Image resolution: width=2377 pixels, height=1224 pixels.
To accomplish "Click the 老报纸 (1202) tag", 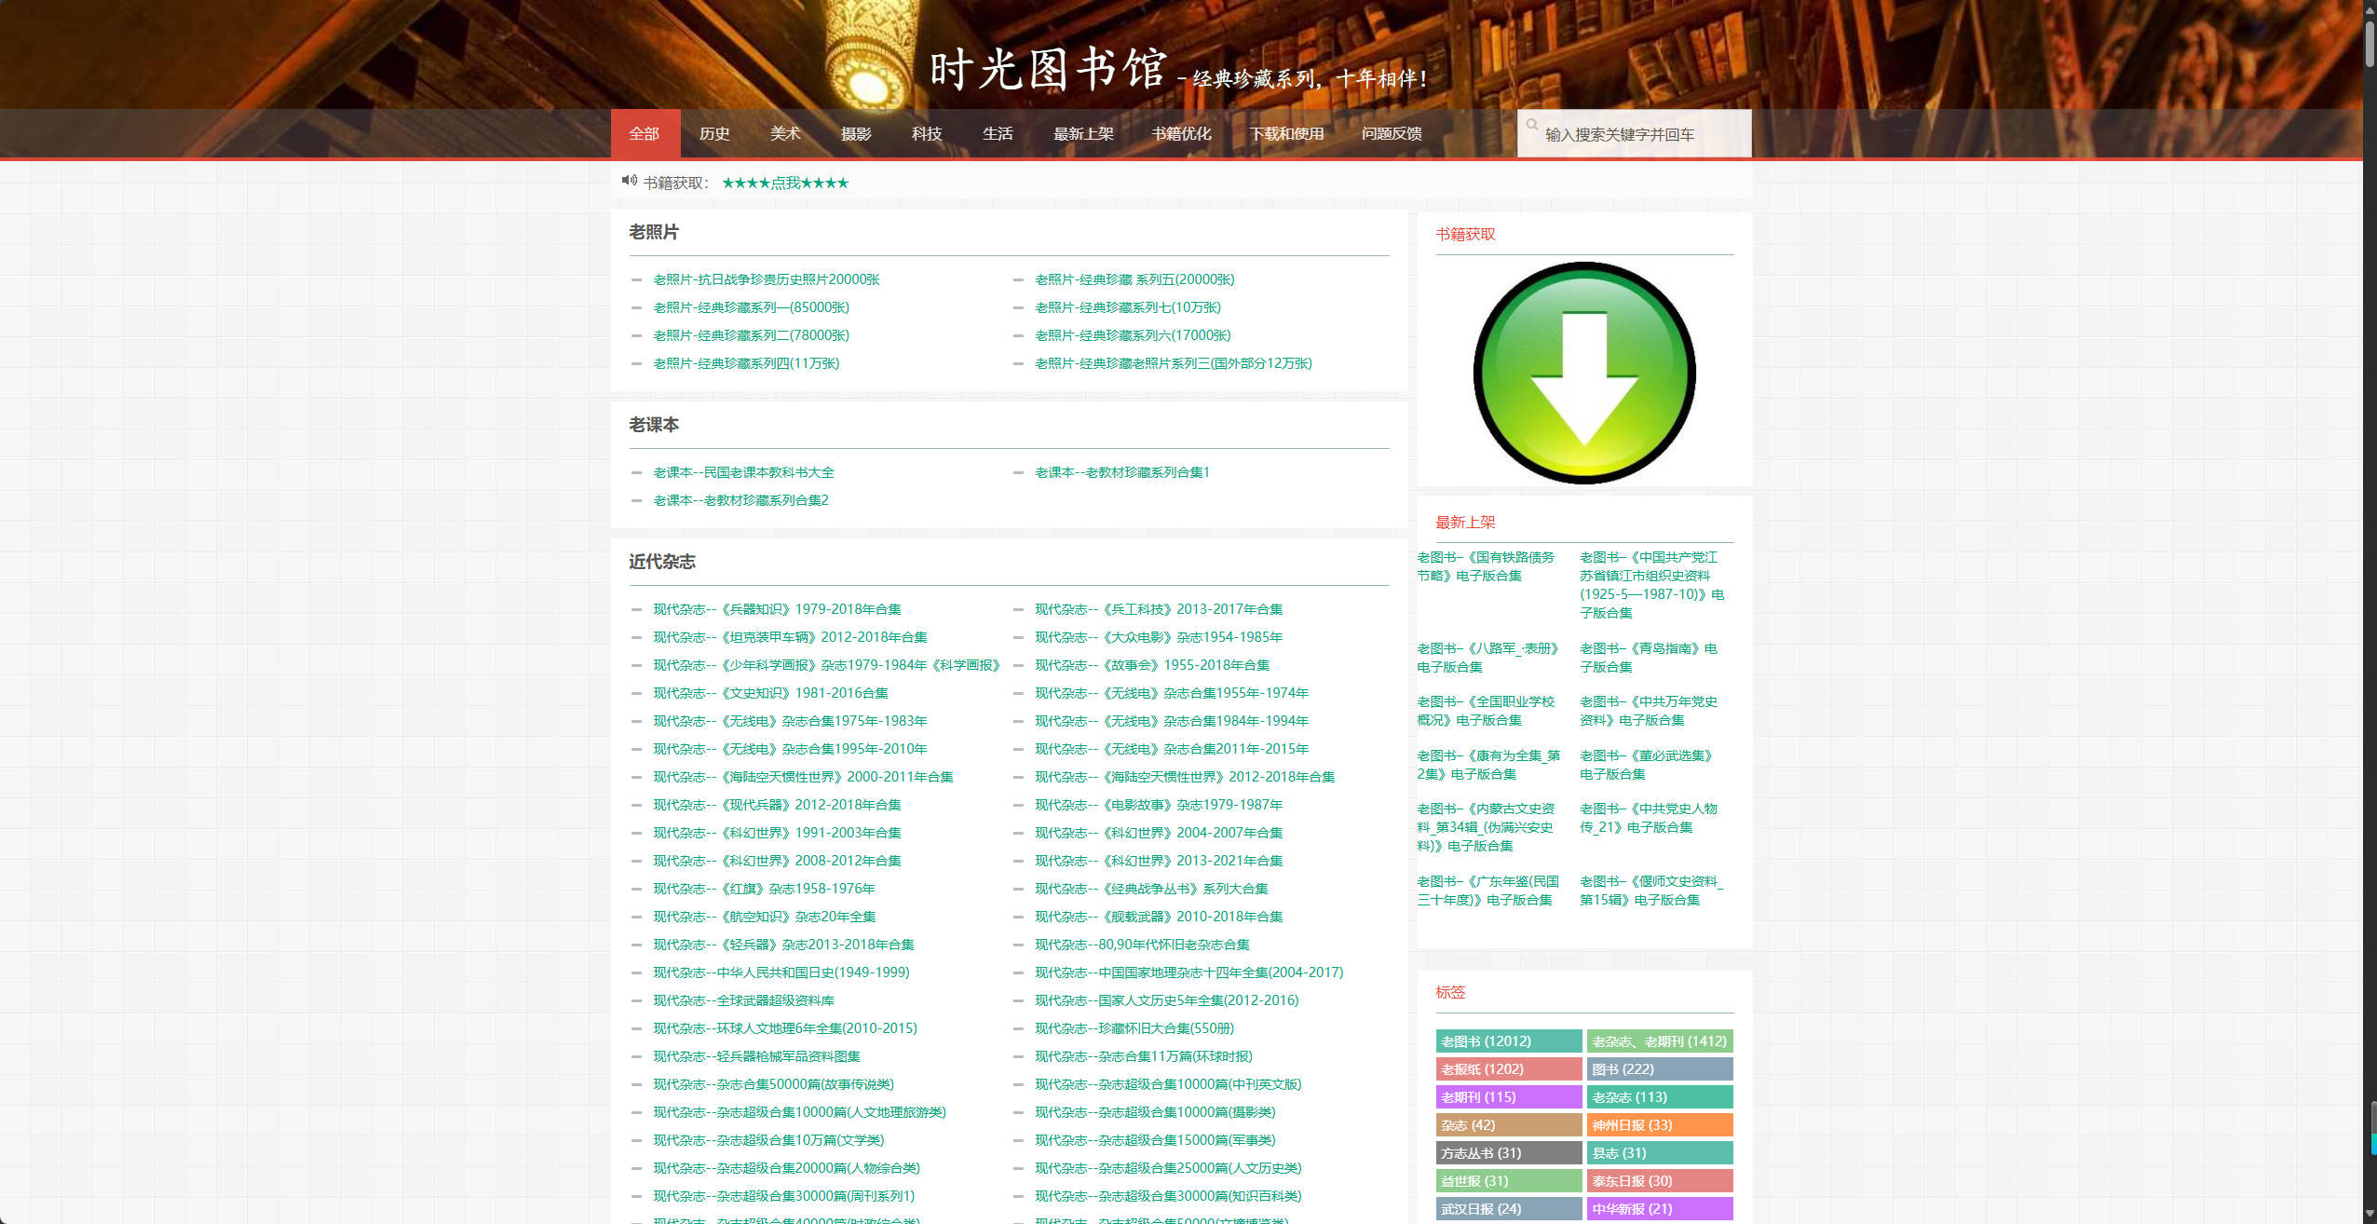I will pos(1509,1069).
